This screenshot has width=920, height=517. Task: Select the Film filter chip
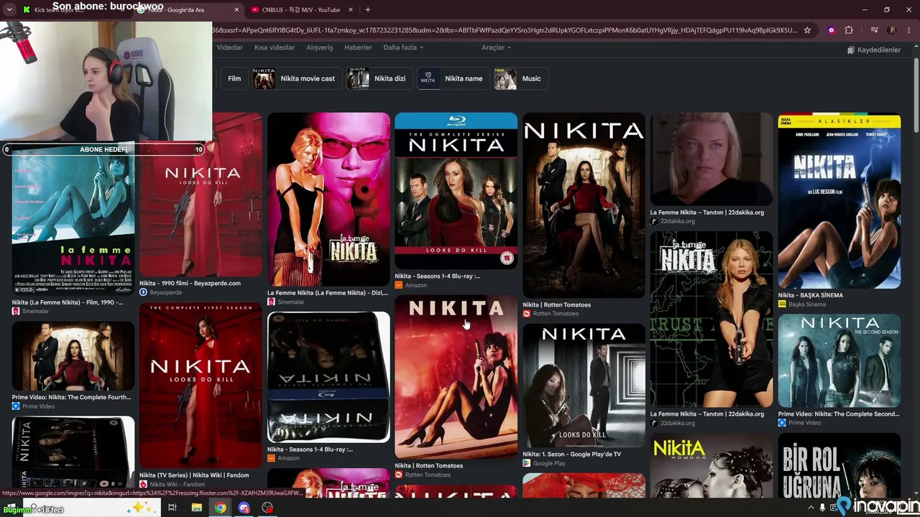click(x=234, y=78)
